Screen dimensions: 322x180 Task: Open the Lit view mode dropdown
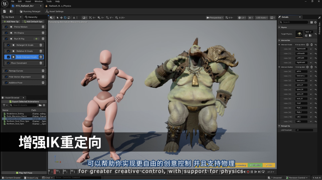pyautogui.click(x=241, y=17)
